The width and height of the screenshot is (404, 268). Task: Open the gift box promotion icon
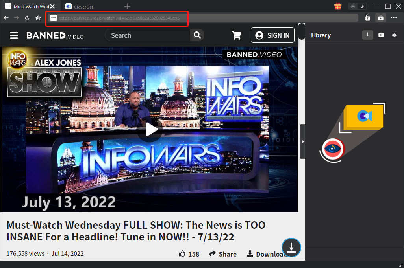tap(337, 6)
